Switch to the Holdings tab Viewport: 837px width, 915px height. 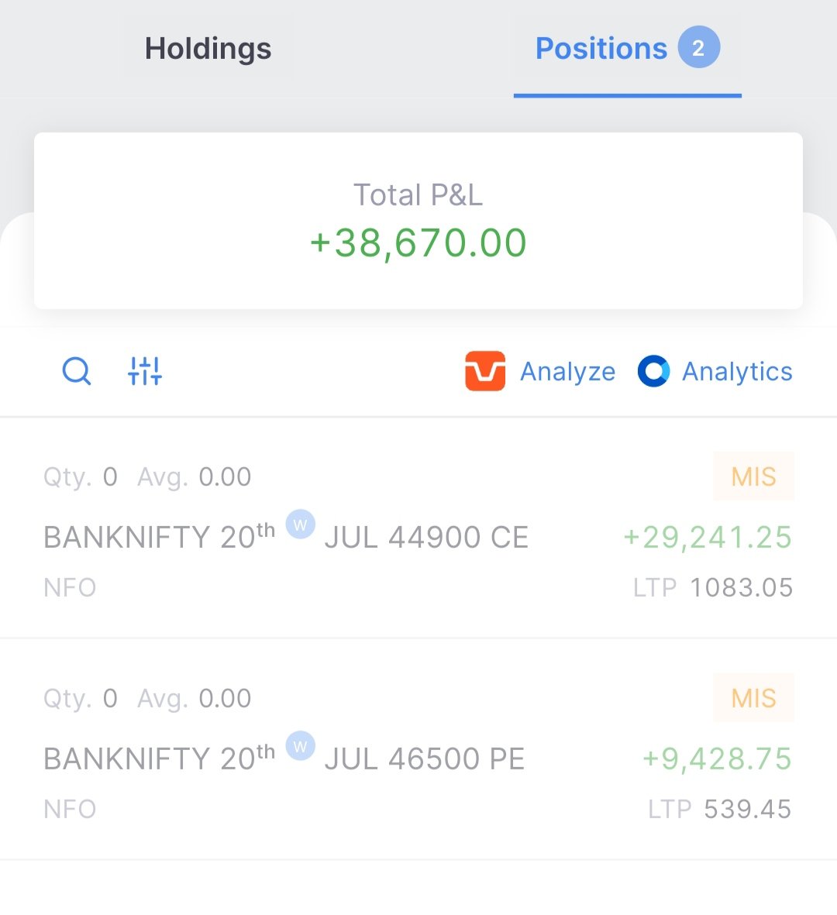point(208,49)
